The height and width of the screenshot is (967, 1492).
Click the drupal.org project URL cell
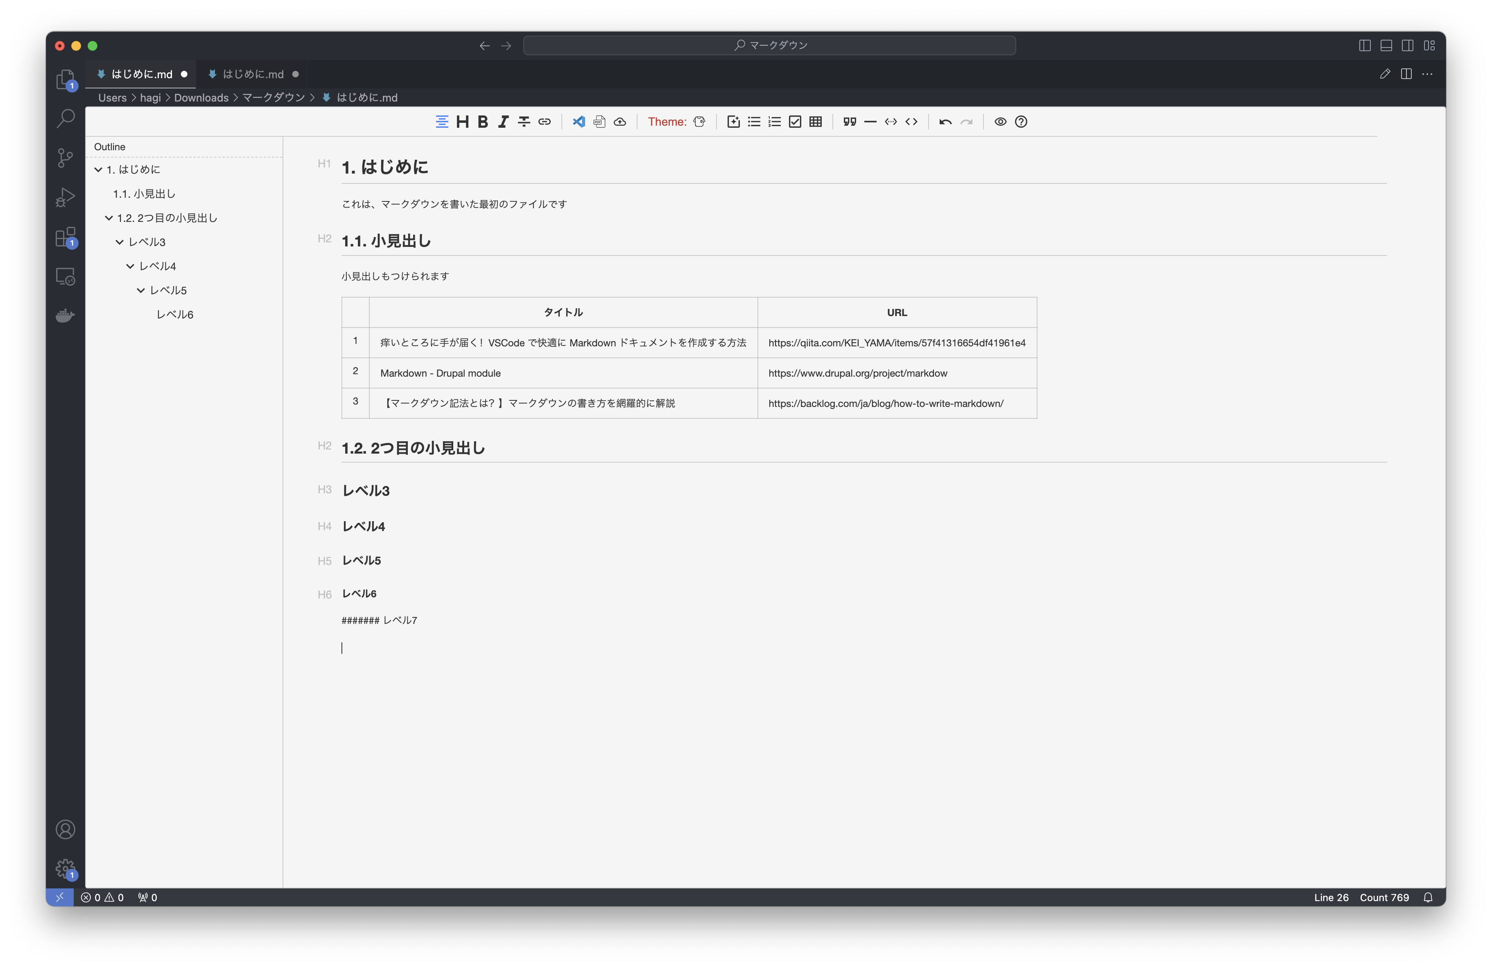point(897,373)
